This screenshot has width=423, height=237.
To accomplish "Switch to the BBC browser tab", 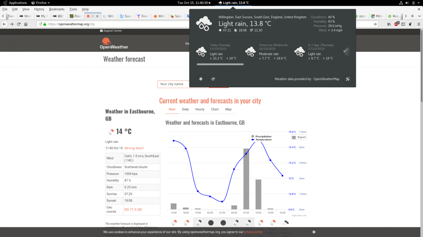I will pyautogui.click(x=59, y=16).
